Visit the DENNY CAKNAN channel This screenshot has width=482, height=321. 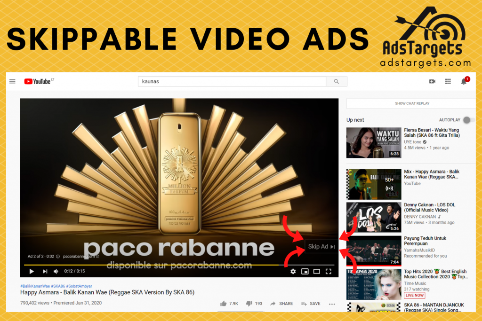coord(420,217)
